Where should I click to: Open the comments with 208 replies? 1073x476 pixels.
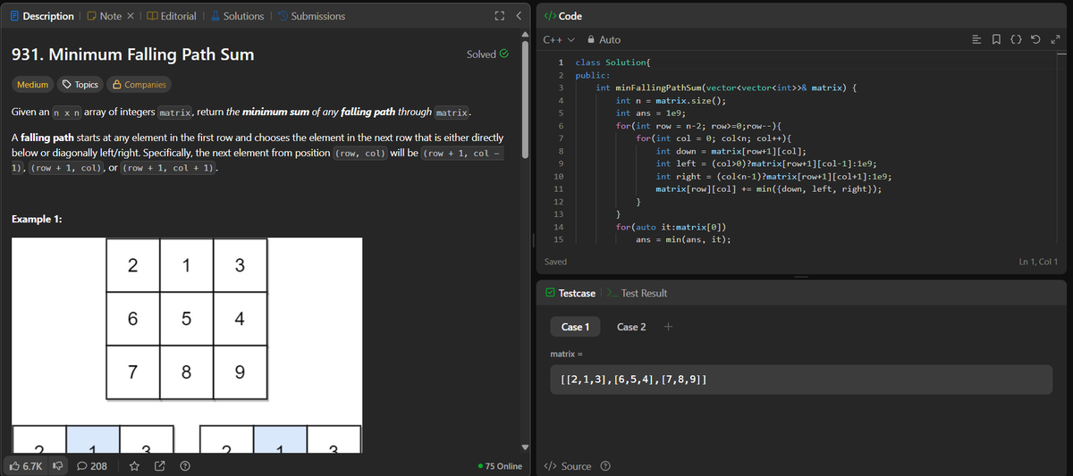click(94, 465)
